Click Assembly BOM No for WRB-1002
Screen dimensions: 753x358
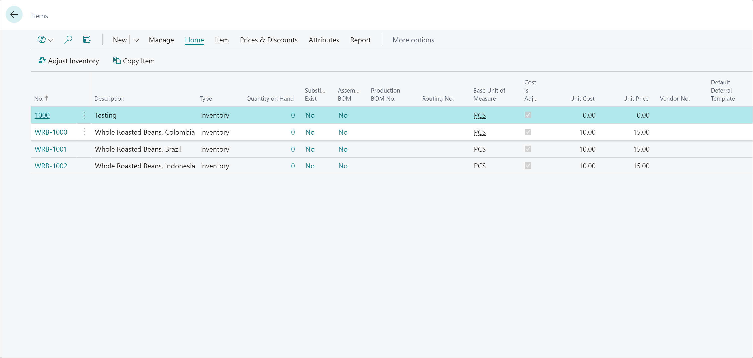point(343,166)
